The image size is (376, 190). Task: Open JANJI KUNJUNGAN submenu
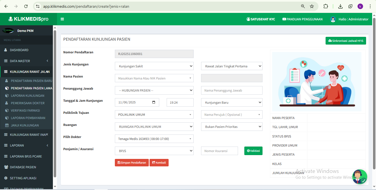click(x=25, y=125)
